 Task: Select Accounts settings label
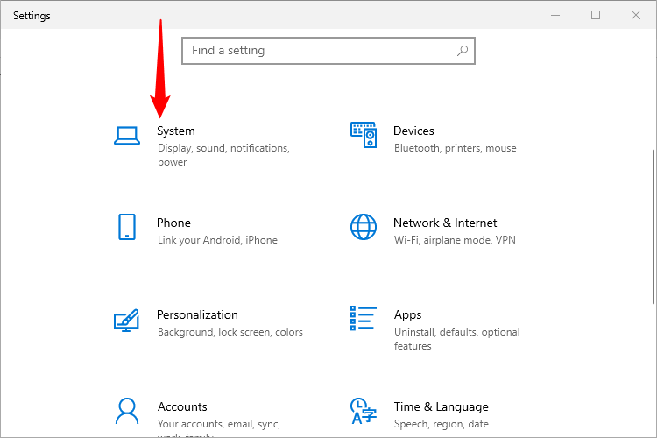(x=182, y=406)
